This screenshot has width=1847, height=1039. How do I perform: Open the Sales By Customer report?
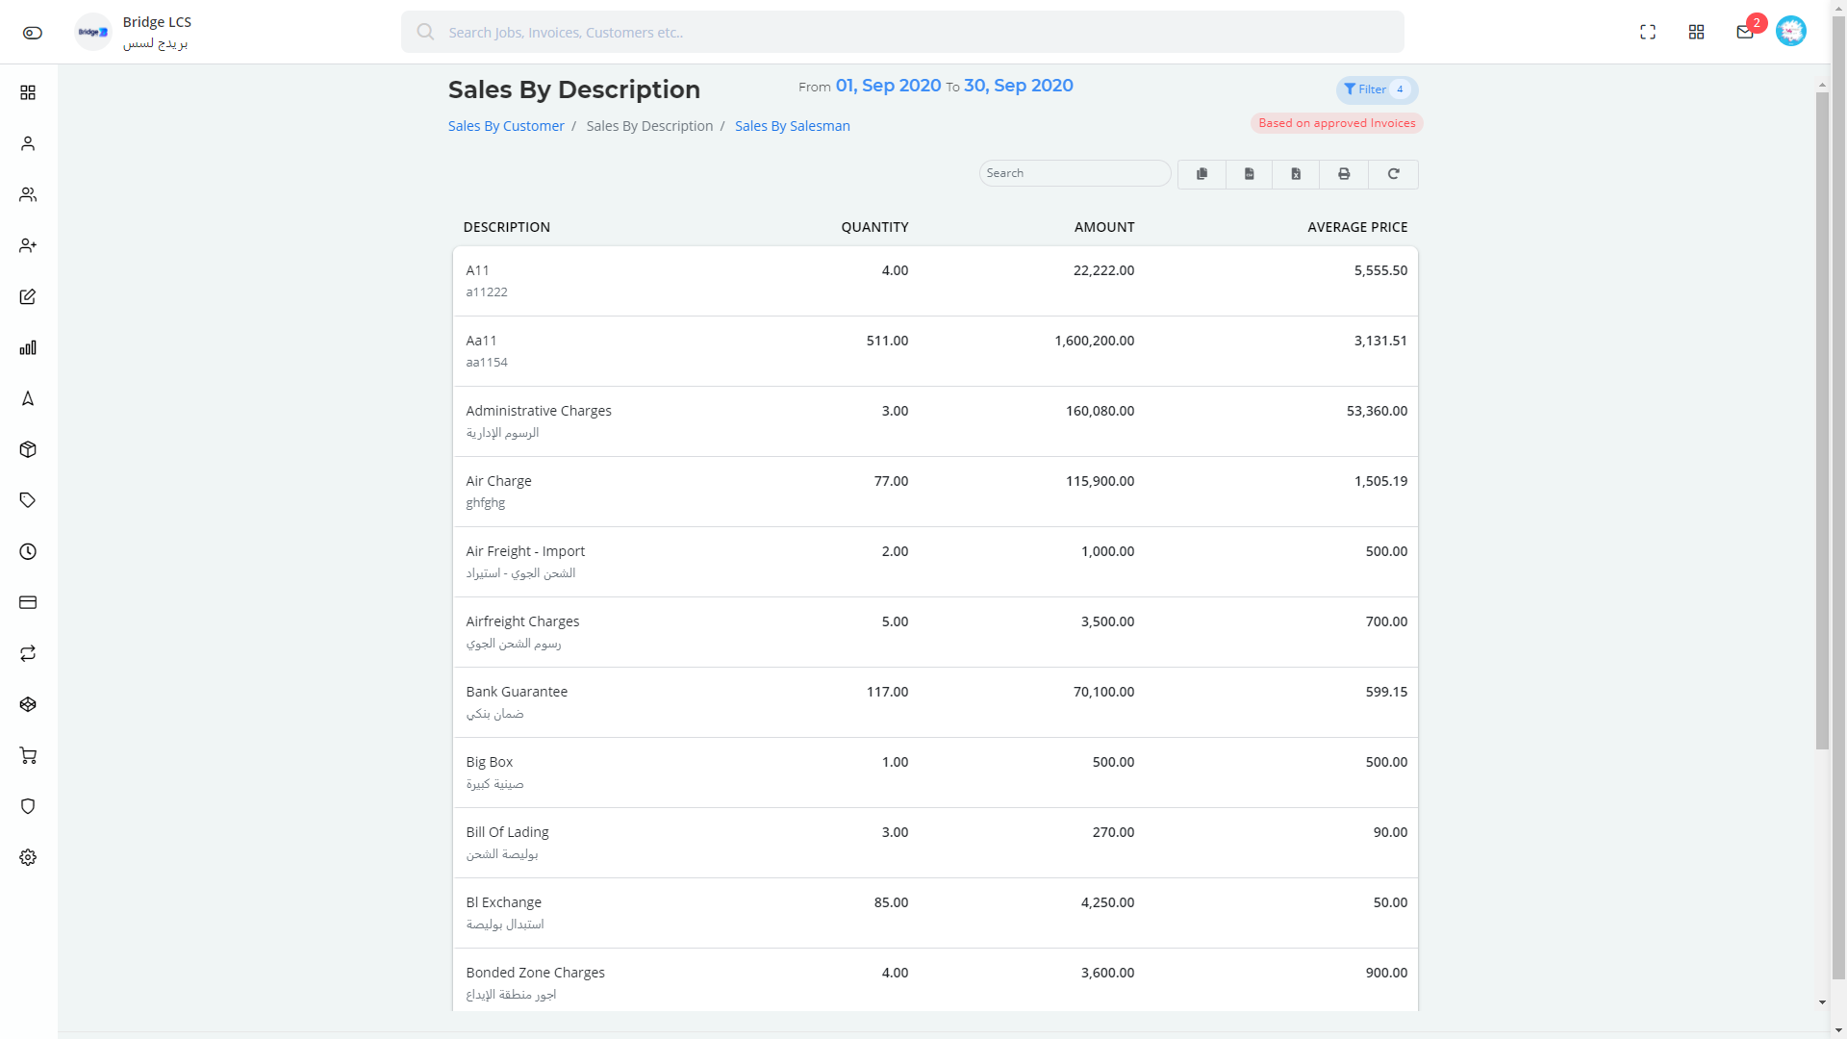506,126
